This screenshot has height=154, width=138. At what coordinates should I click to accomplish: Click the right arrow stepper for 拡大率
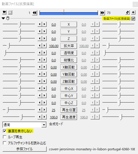44,46
